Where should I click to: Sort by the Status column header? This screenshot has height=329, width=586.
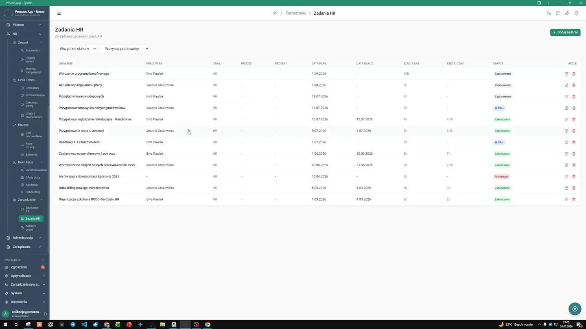point(498,64)
